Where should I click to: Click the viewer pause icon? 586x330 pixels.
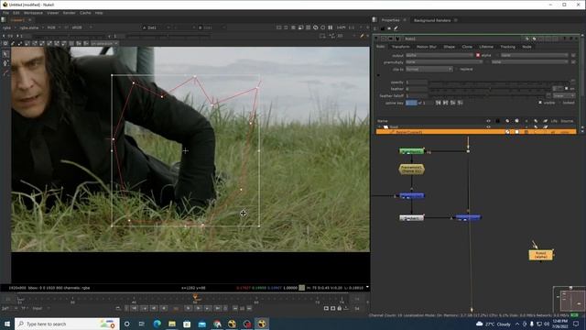pos(331,27)
